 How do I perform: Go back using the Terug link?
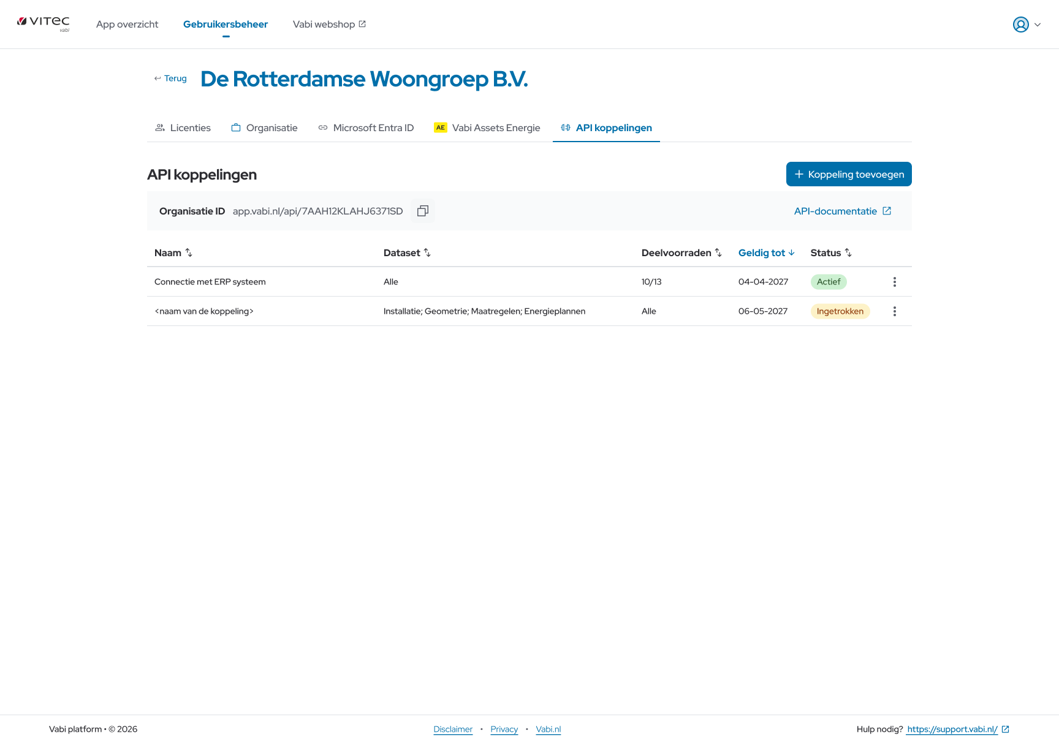170,78
